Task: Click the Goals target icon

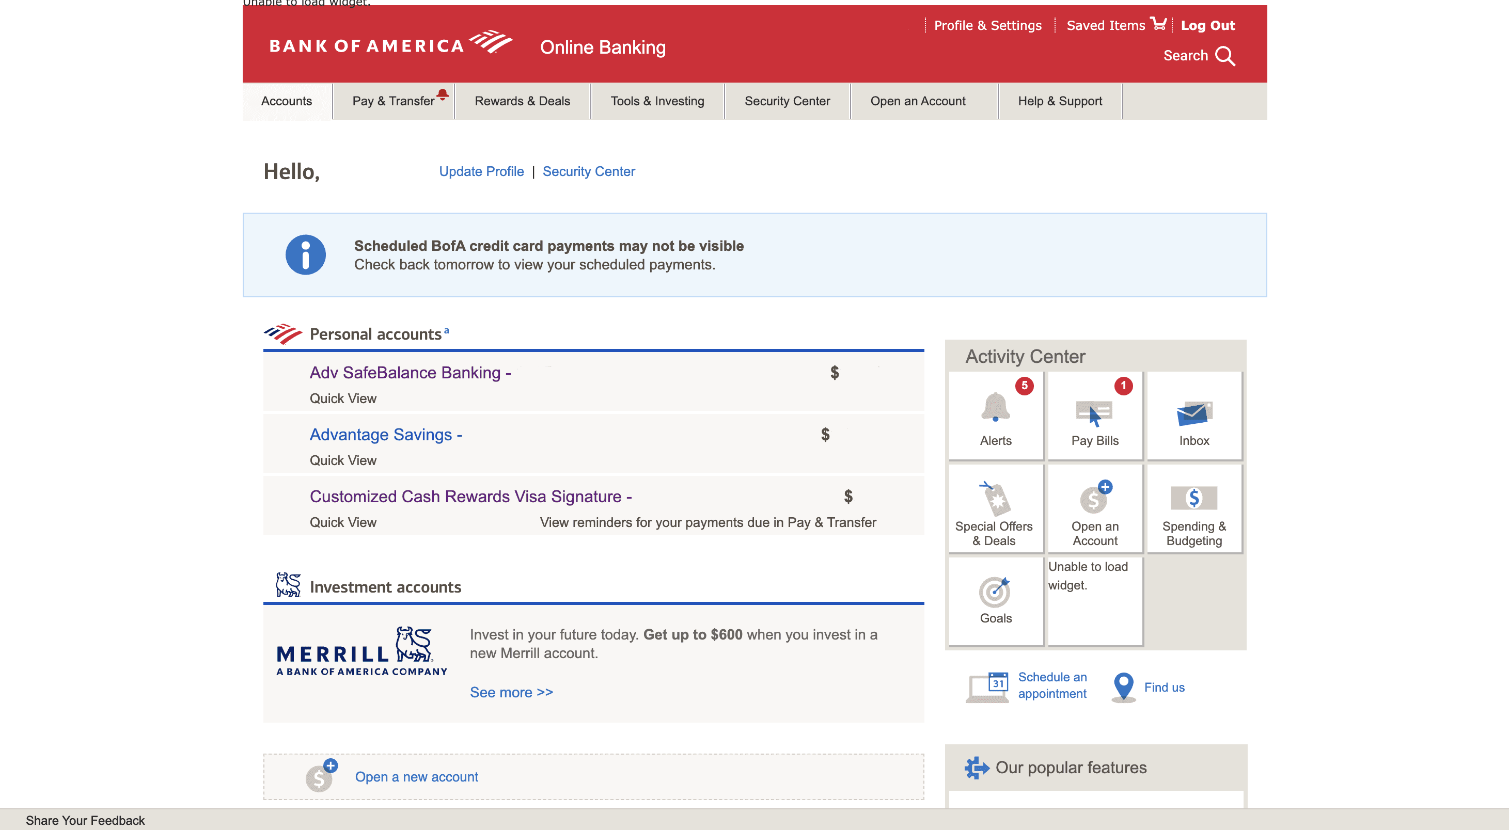Action: (x=995, y=592)
